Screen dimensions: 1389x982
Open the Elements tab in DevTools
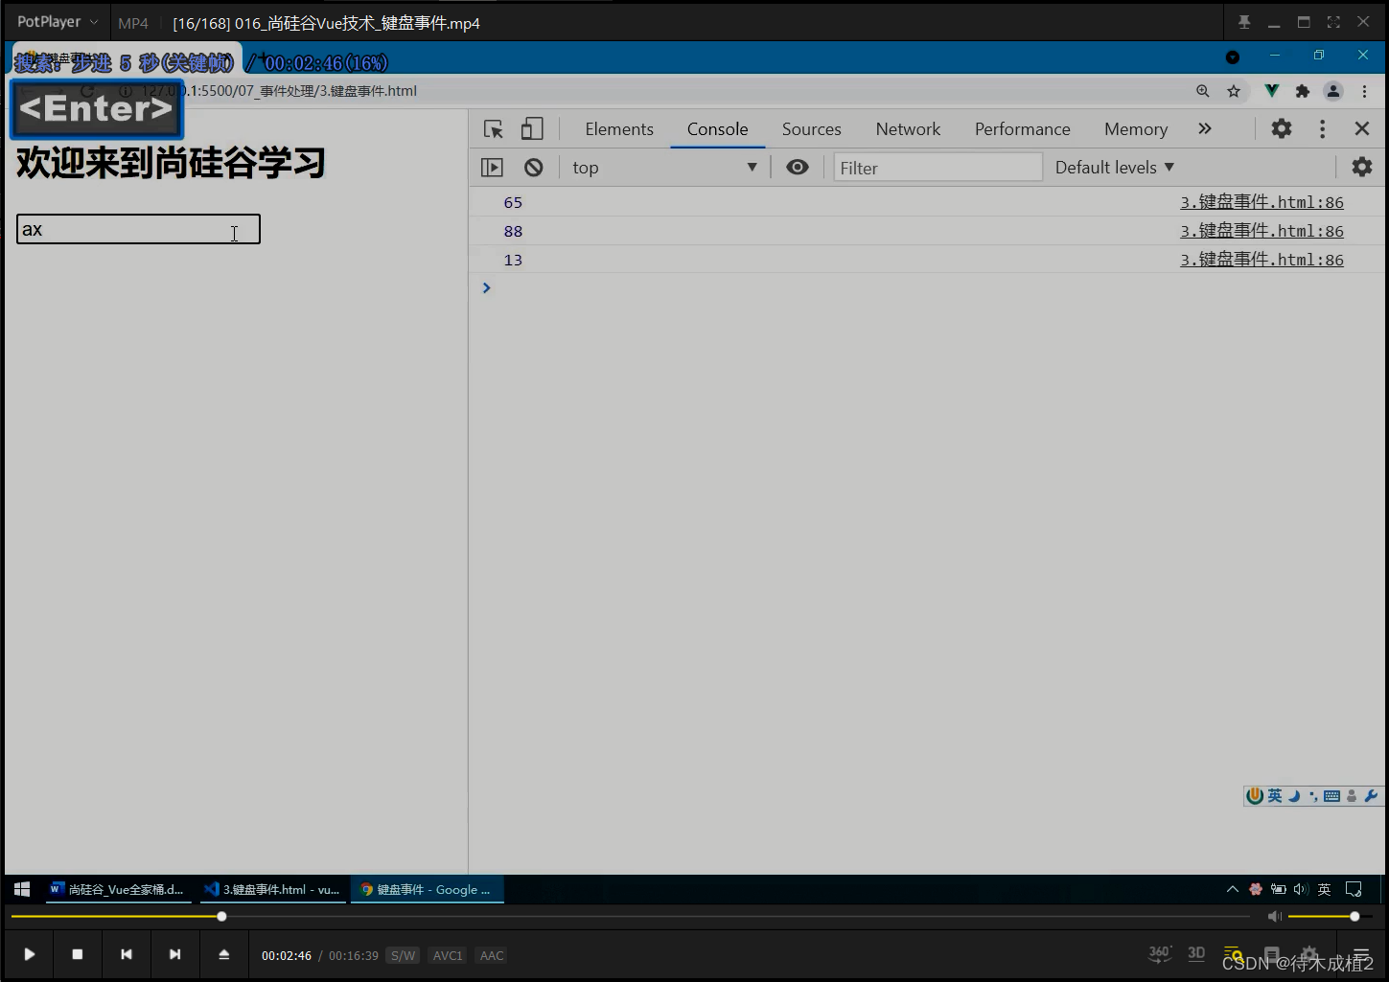click(619, 129)
